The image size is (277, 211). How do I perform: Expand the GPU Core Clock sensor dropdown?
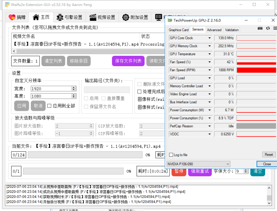pyautogui.click(x=210, y=38)
